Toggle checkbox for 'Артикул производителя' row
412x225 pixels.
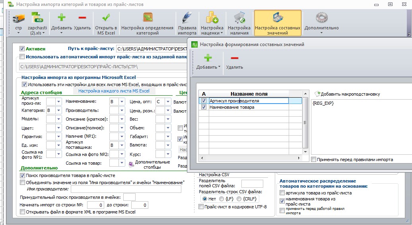pos(204,101)
